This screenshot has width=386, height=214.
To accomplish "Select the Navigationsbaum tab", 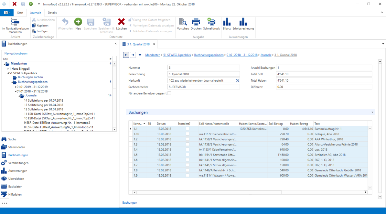I will click(x=16, y=53).
